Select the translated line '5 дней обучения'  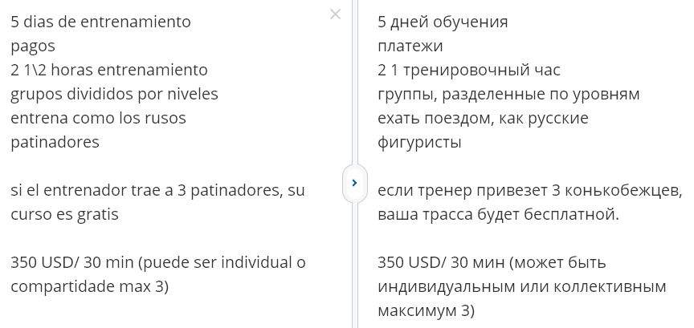click(x=443, y=22)
